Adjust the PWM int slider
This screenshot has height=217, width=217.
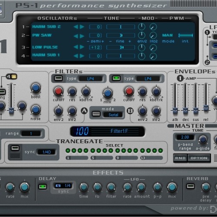(186, 35)
